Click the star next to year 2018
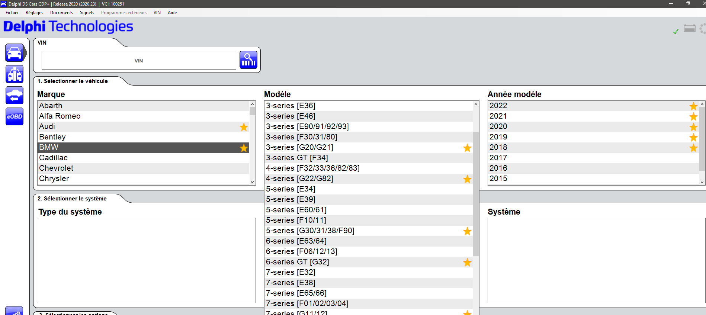This screenshot has height=315, width=706. [x=693, y=148]
